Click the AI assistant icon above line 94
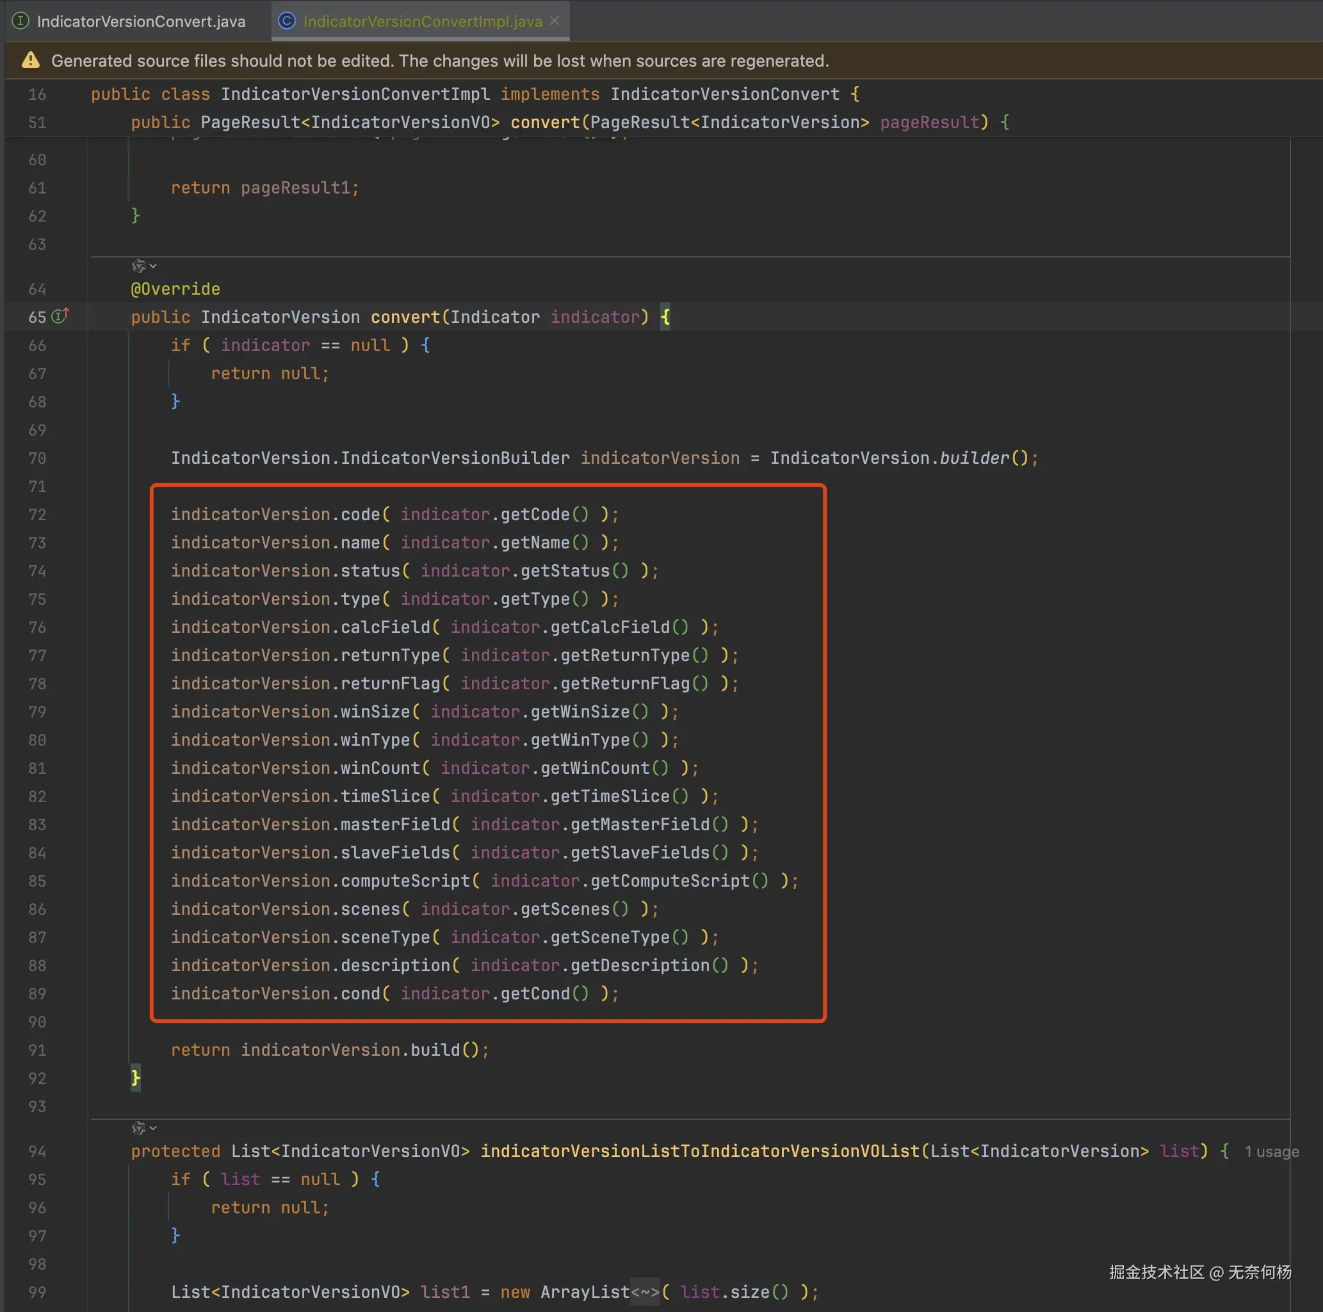 138,1127
